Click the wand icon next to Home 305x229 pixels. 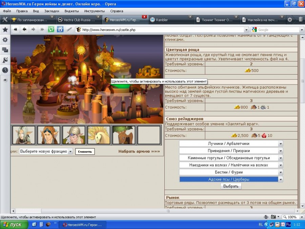click(69, 30)
